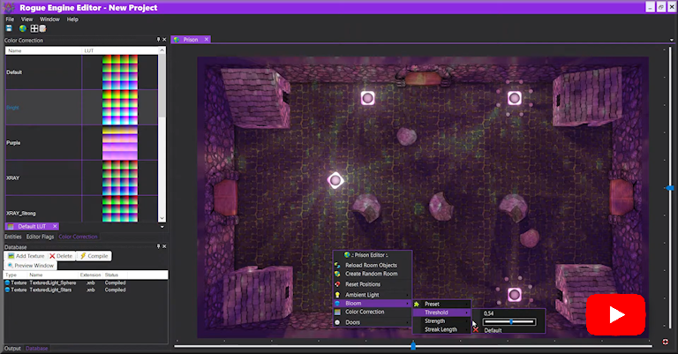Open the Window menu

(x=49, y=19)
